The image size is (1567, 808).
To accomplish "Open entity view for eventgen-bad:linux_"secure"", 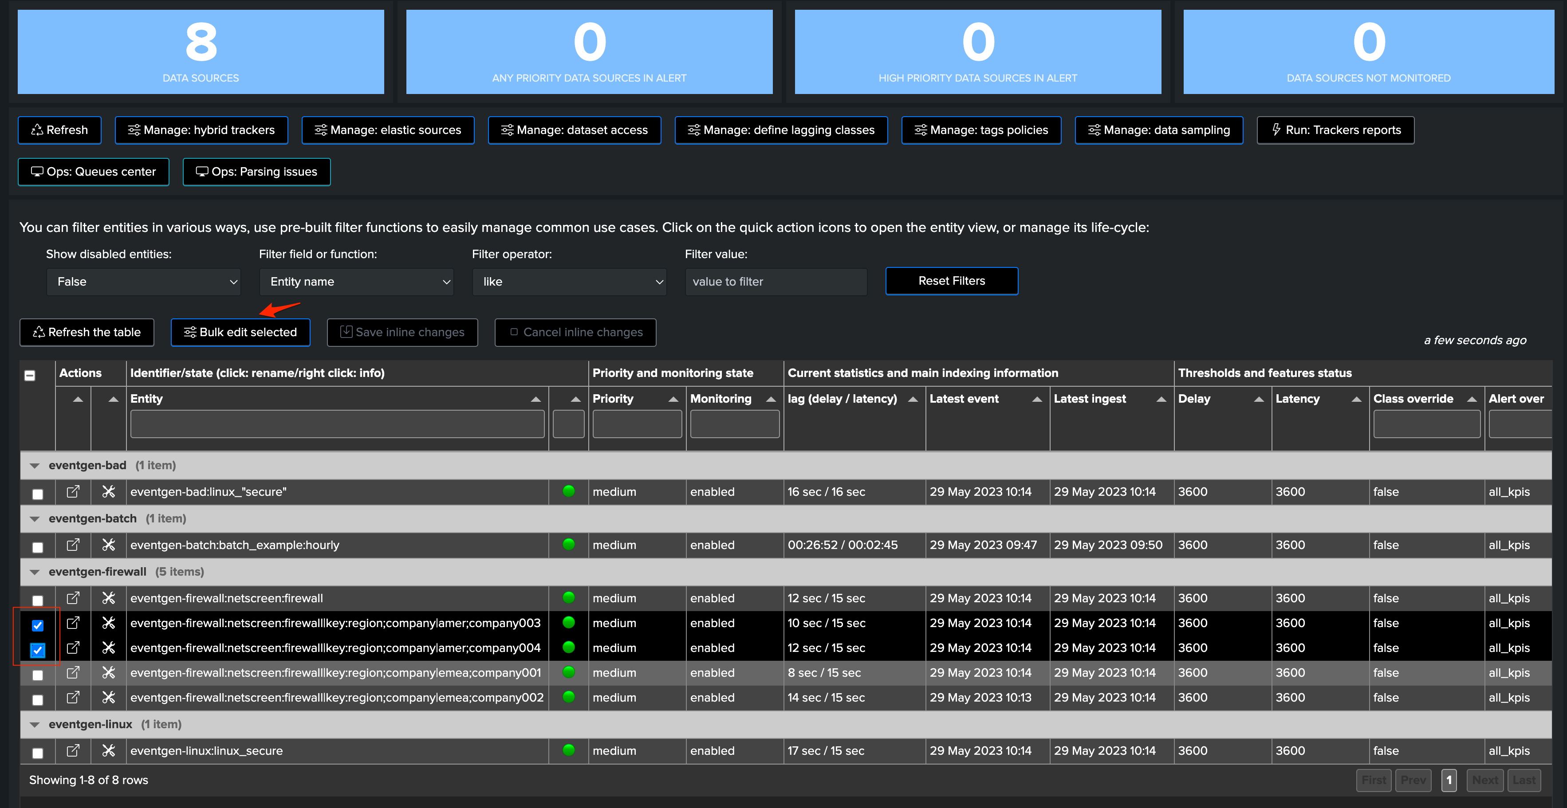I will point(73,491).
